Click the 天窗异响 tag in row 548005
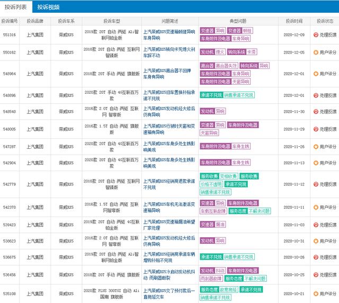This screenshot has height=303, width=339. pyautogui.click(x=209, y=133)
